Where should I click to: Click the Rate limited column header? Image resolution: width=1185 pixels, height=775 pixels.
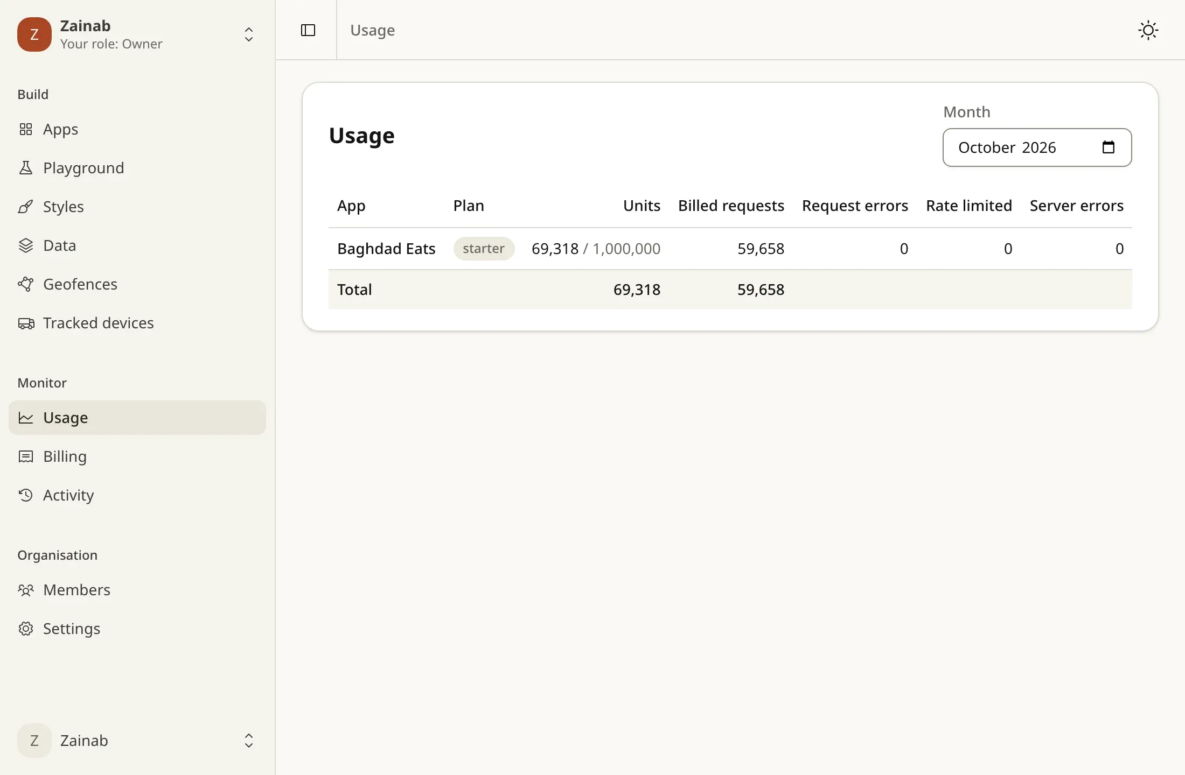click(969, 206)
